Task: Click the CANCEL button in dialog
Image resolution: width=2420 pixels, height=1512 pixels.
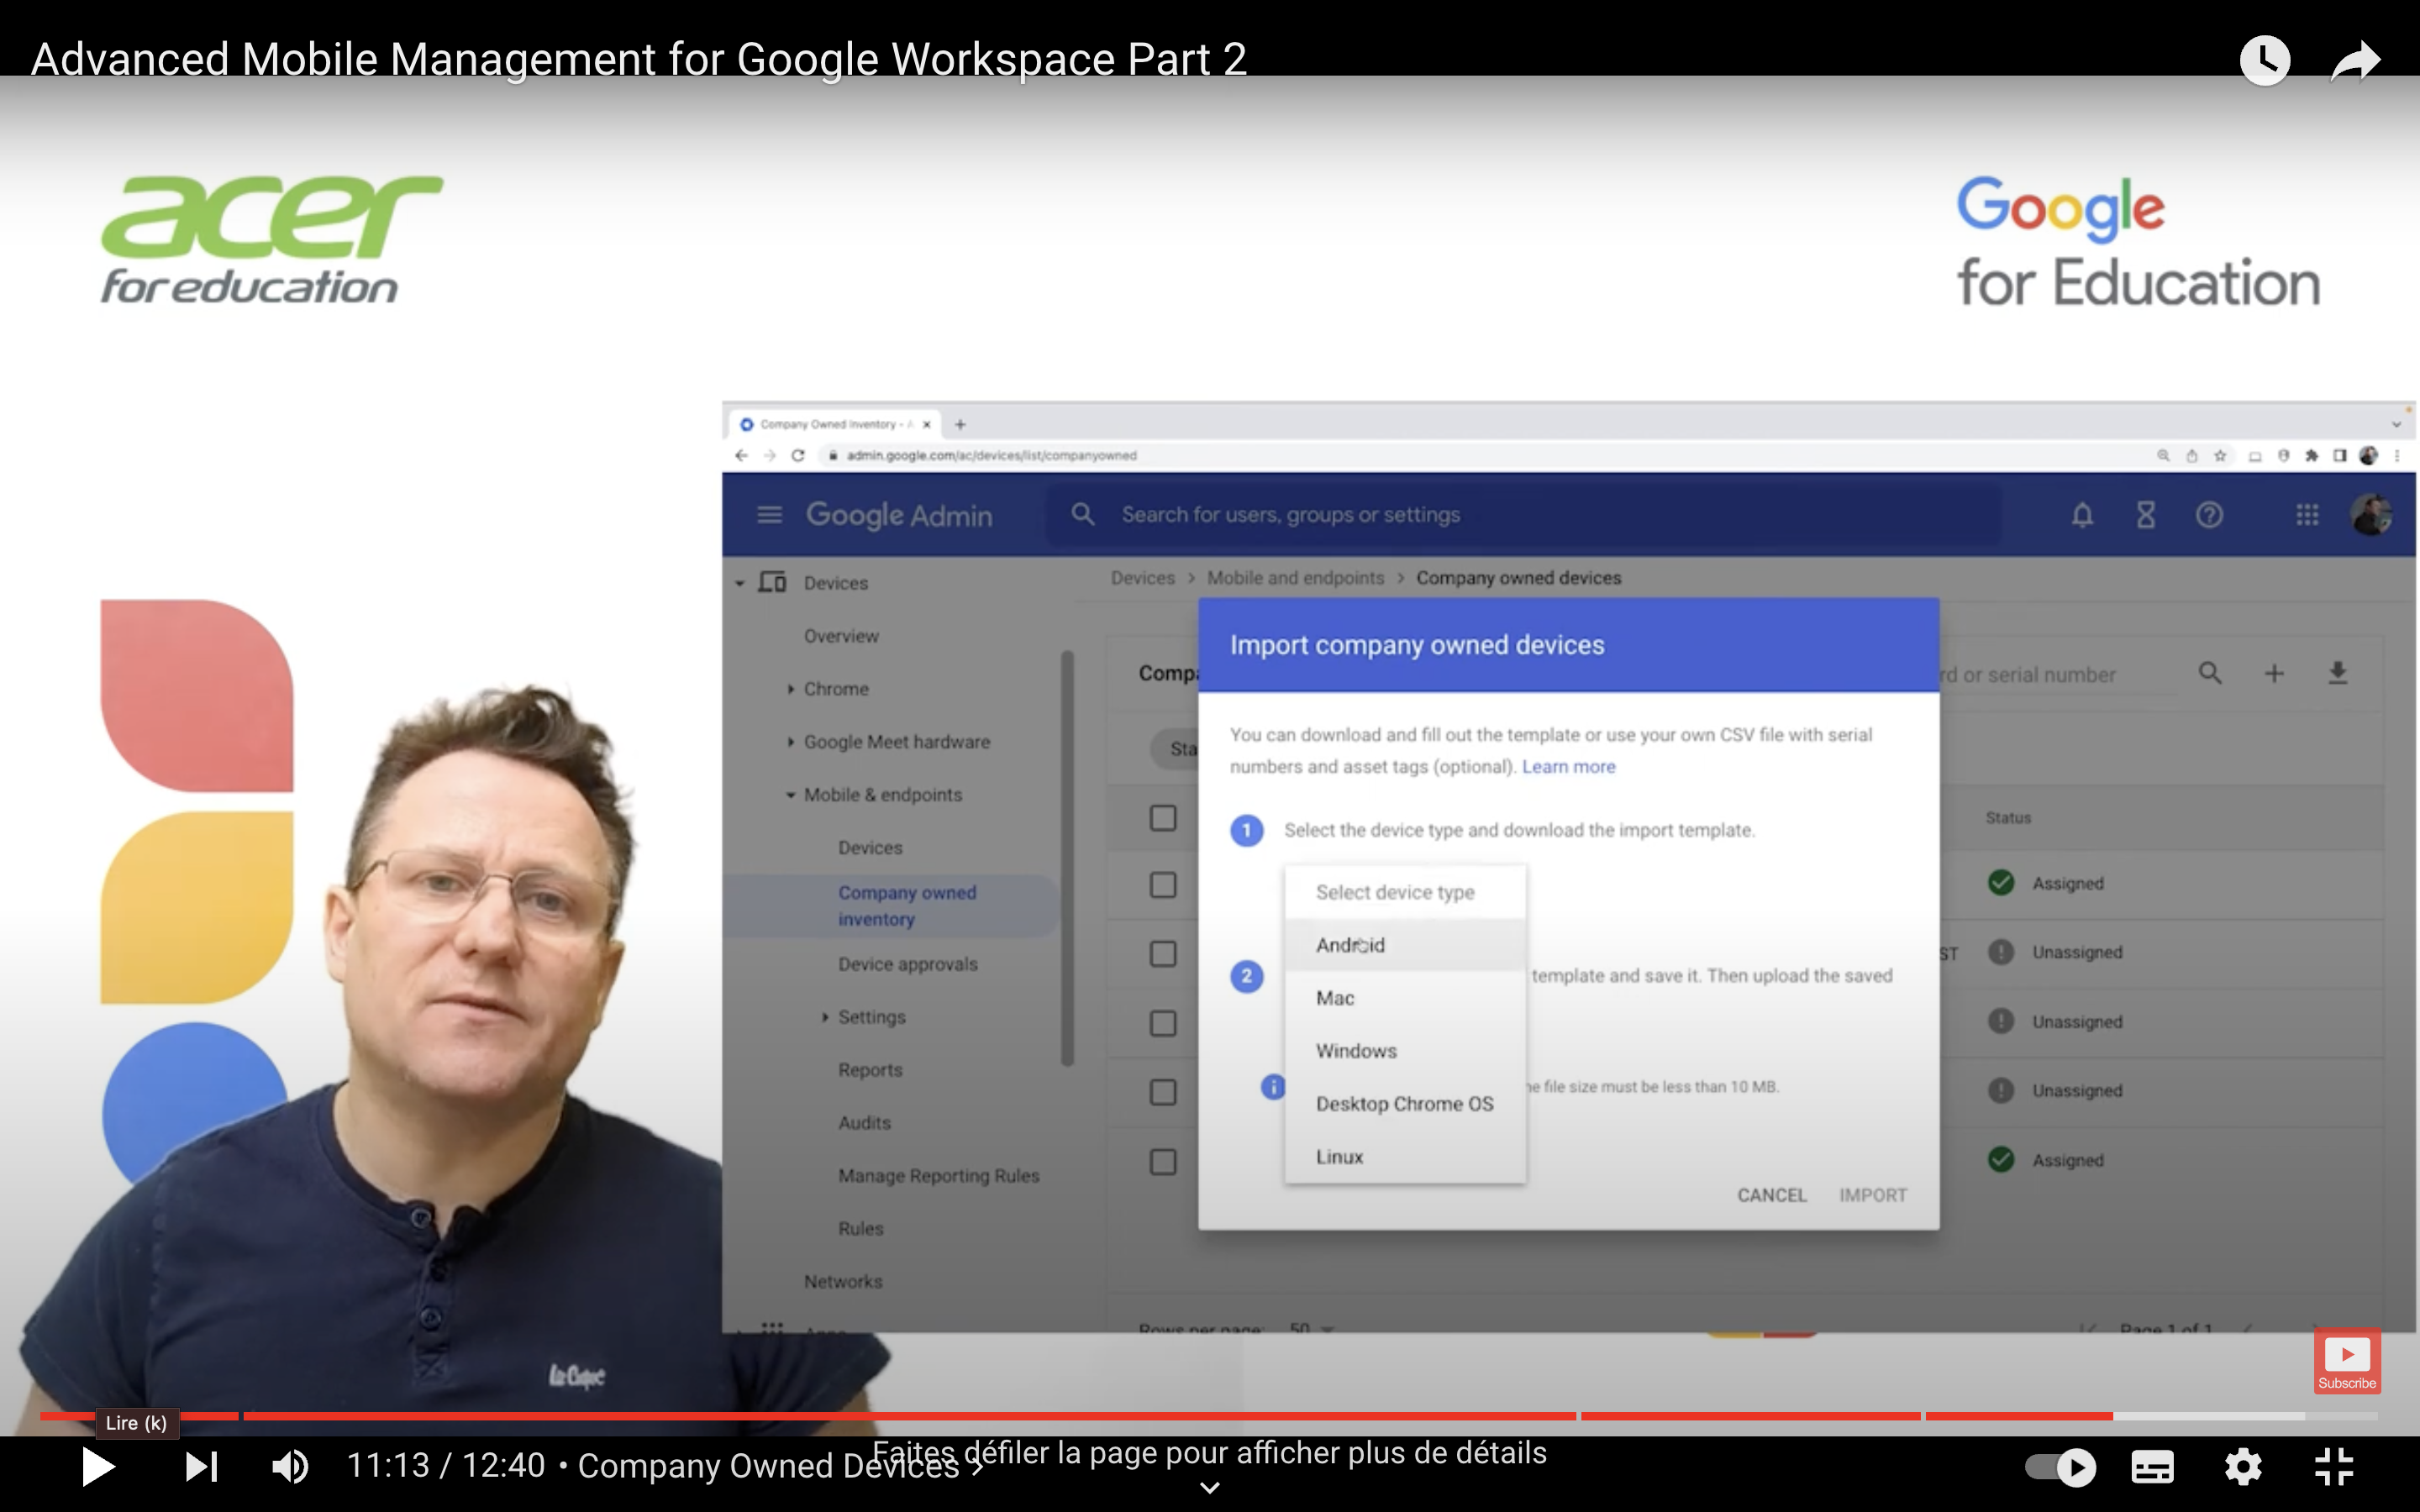Action: tap(1771, 1195)
